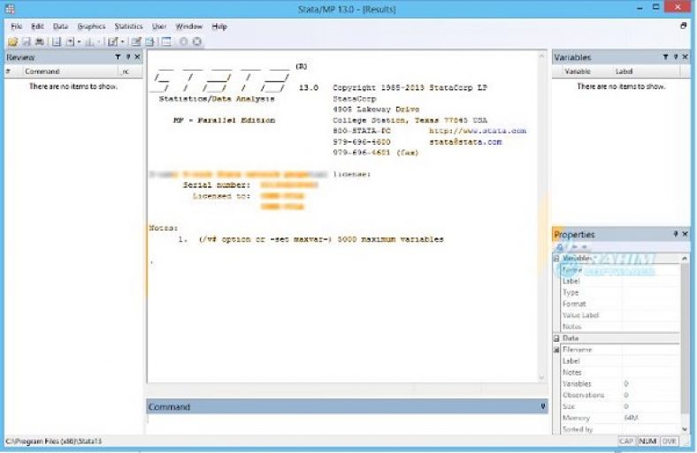The height and width of the screenshot is (453, 697).
Task: Click the red Break toolbar icon
Action: pos(196,42)
